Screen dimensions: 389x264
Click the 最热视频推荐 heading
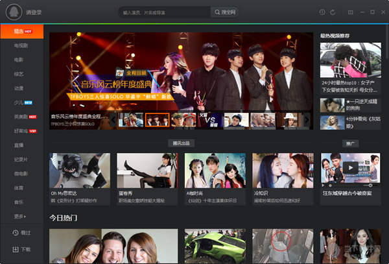point(335,36)
